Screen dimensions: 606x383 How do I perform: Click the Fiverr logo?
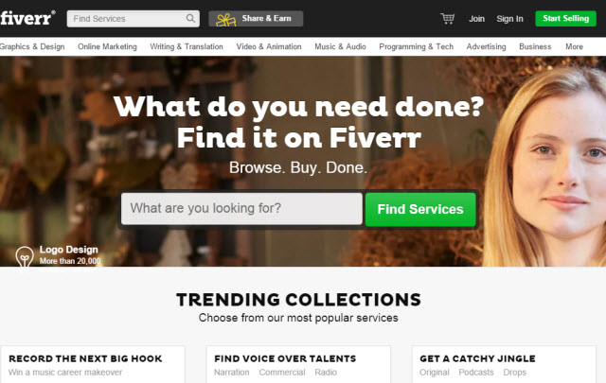coord(27,18)
